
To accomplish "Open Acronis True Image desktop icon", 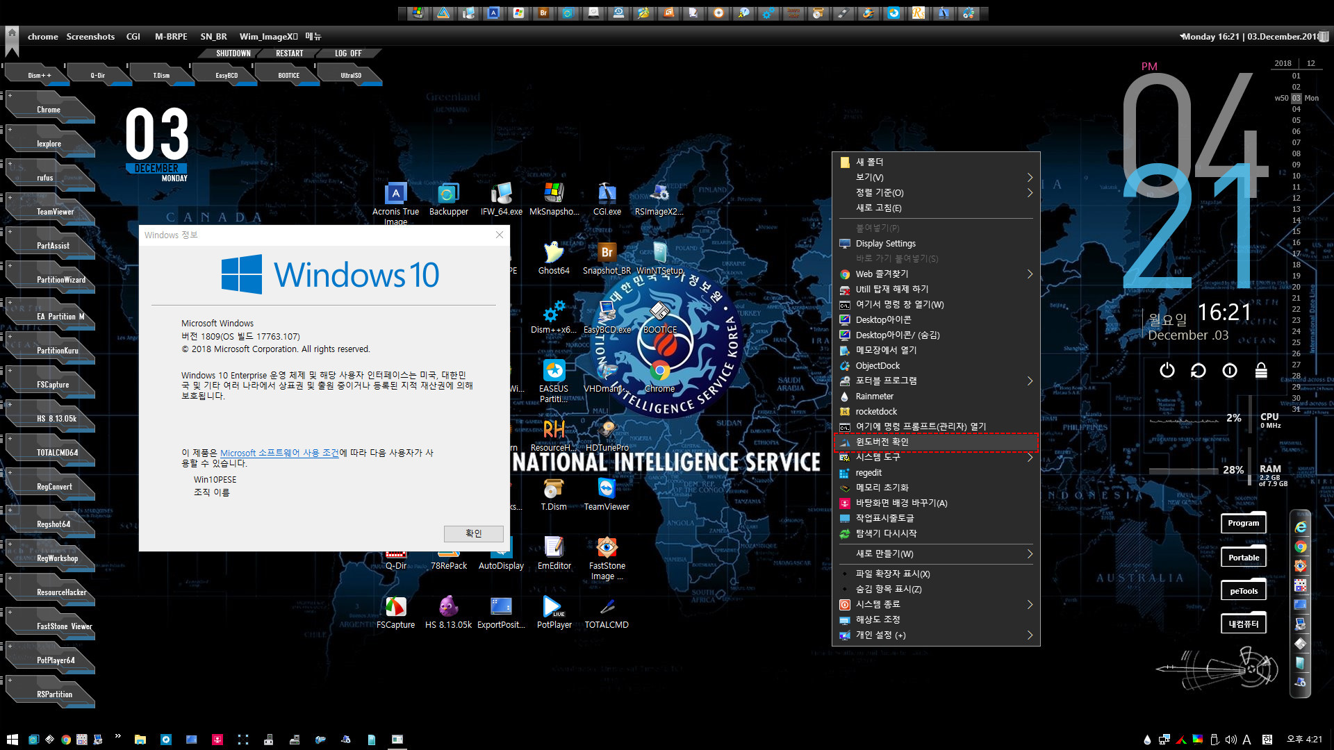I will pos(395,201).
